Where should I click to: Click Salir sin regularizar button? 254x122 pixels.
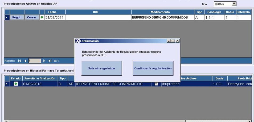102,68
